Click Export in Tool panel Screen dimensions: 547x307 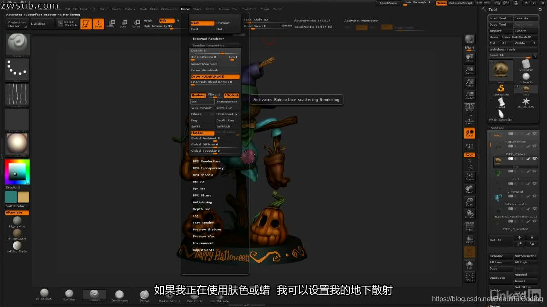point(526,31)
